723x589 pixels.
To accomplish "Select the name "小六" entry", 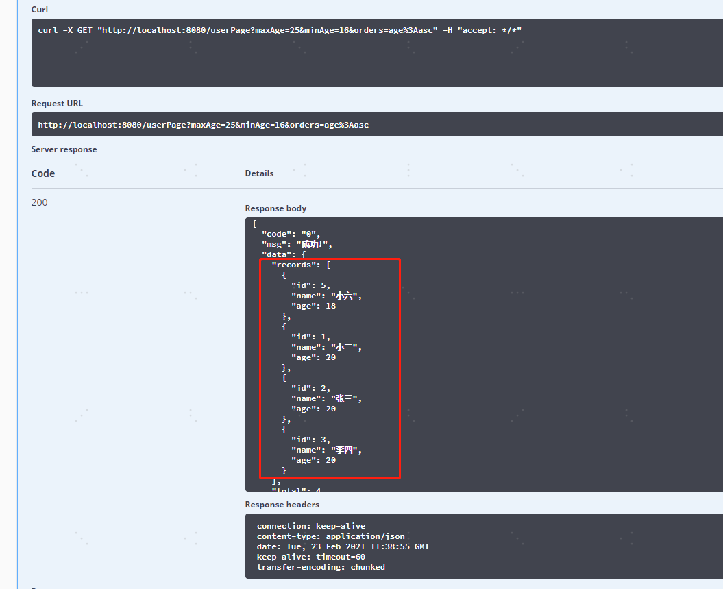I will (326, 296).
